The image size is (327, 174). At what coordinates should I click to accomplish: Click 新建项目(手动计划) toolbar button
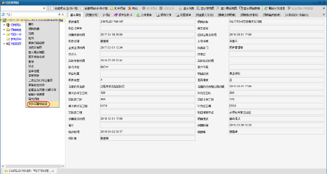(94, 8)
